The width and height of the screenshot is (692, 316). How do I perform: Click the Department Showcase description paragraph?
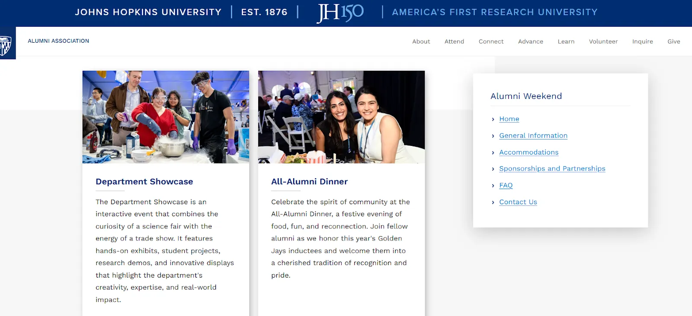pos(165,251)
